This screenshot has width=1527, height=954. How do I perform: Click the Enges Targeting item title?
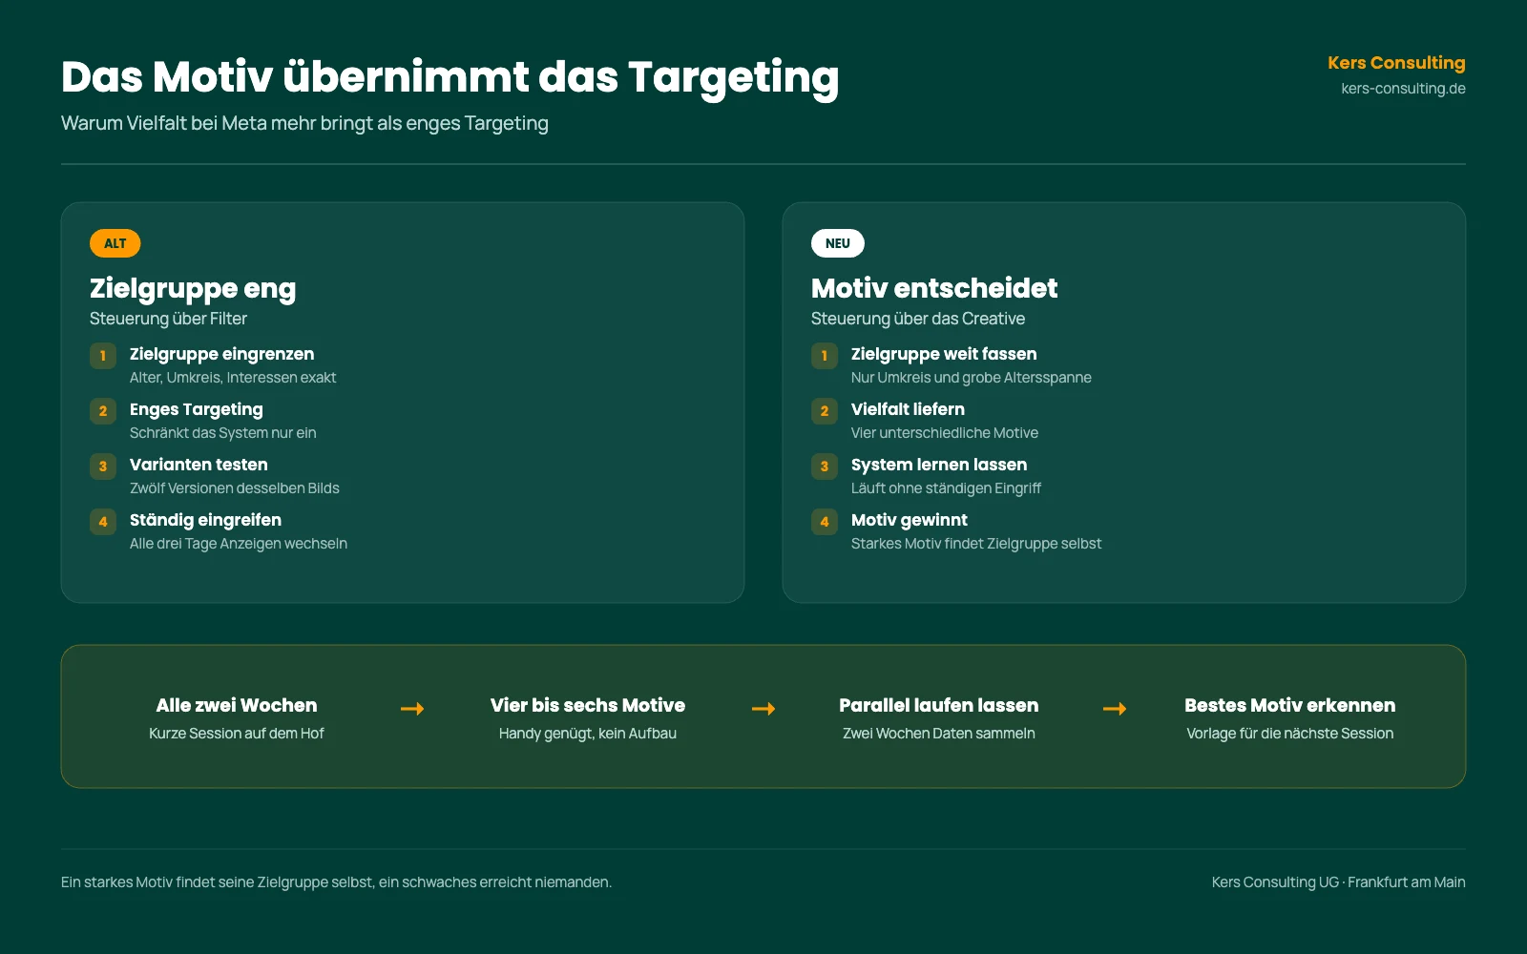[197, 409]
